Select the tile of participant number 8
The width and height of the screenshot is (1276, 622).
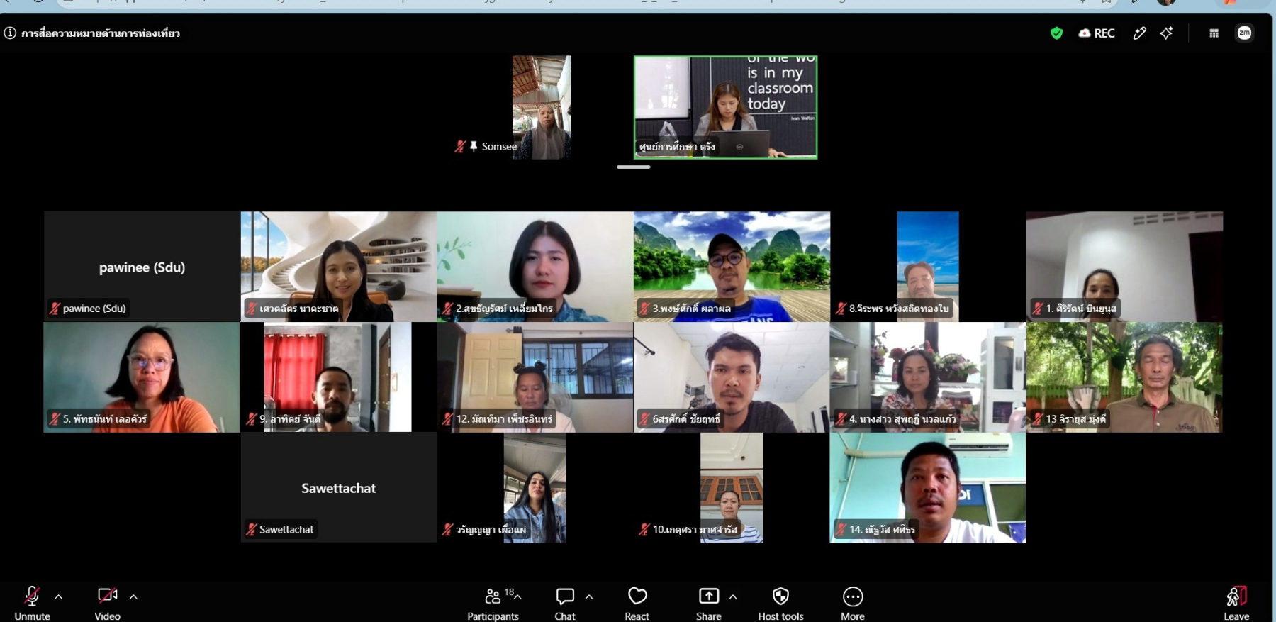click(928, 267)
